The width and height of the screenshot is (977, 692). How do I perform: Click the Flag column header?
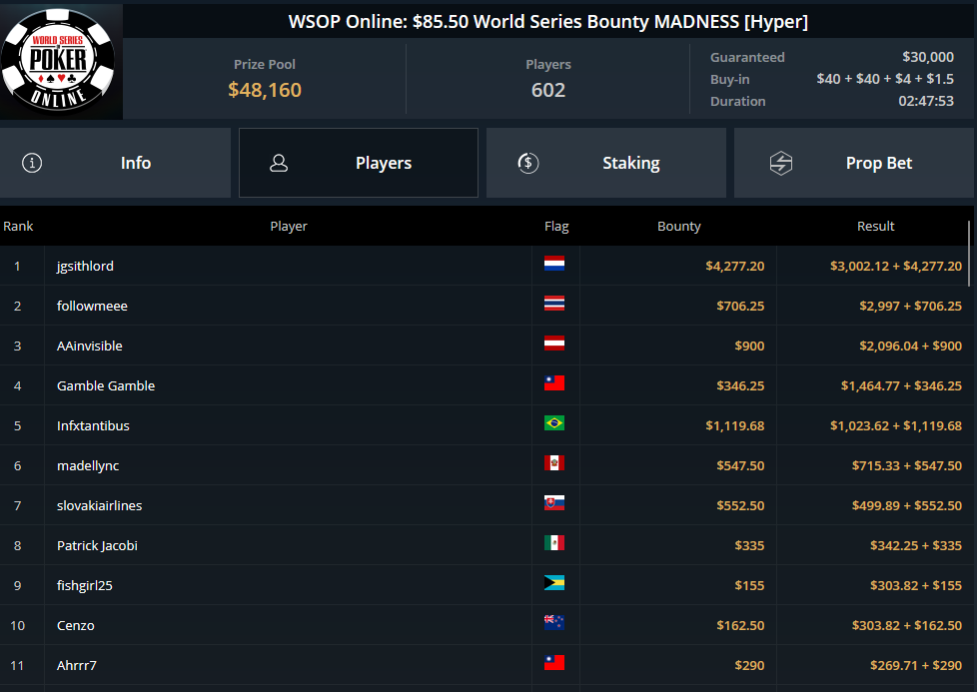[556, 226]
